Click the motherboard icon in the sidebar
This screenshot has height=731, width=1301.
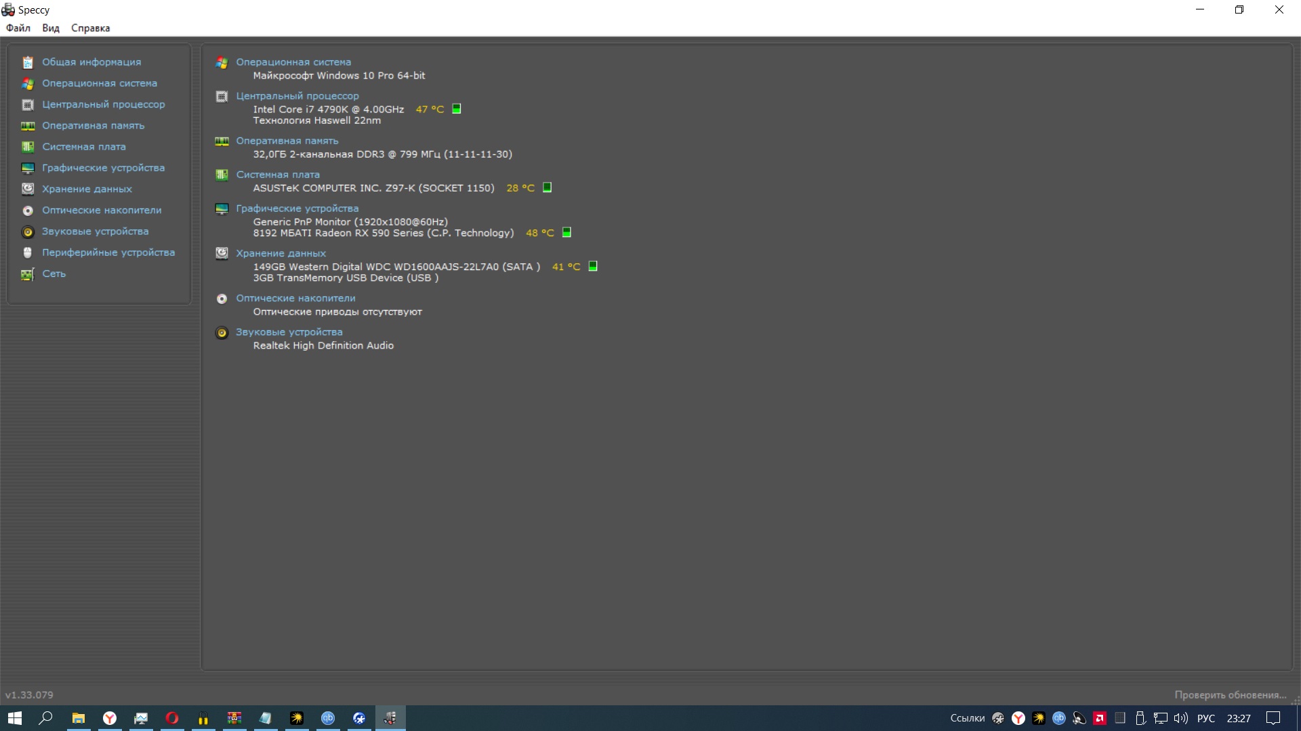(28, 147)
